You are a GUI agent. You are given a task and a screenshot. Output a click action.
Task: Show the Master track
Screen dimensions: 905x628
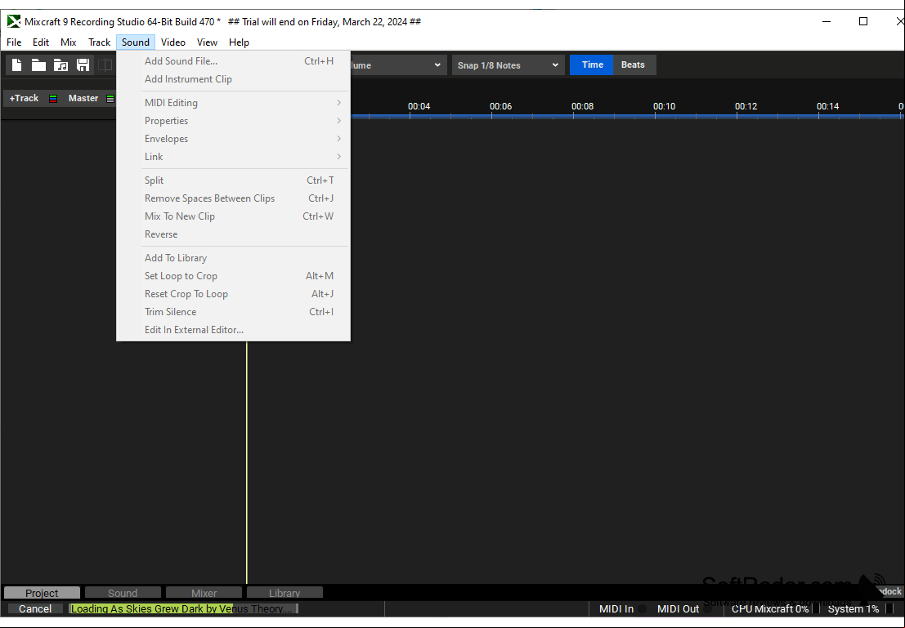[x=83, y=98]
